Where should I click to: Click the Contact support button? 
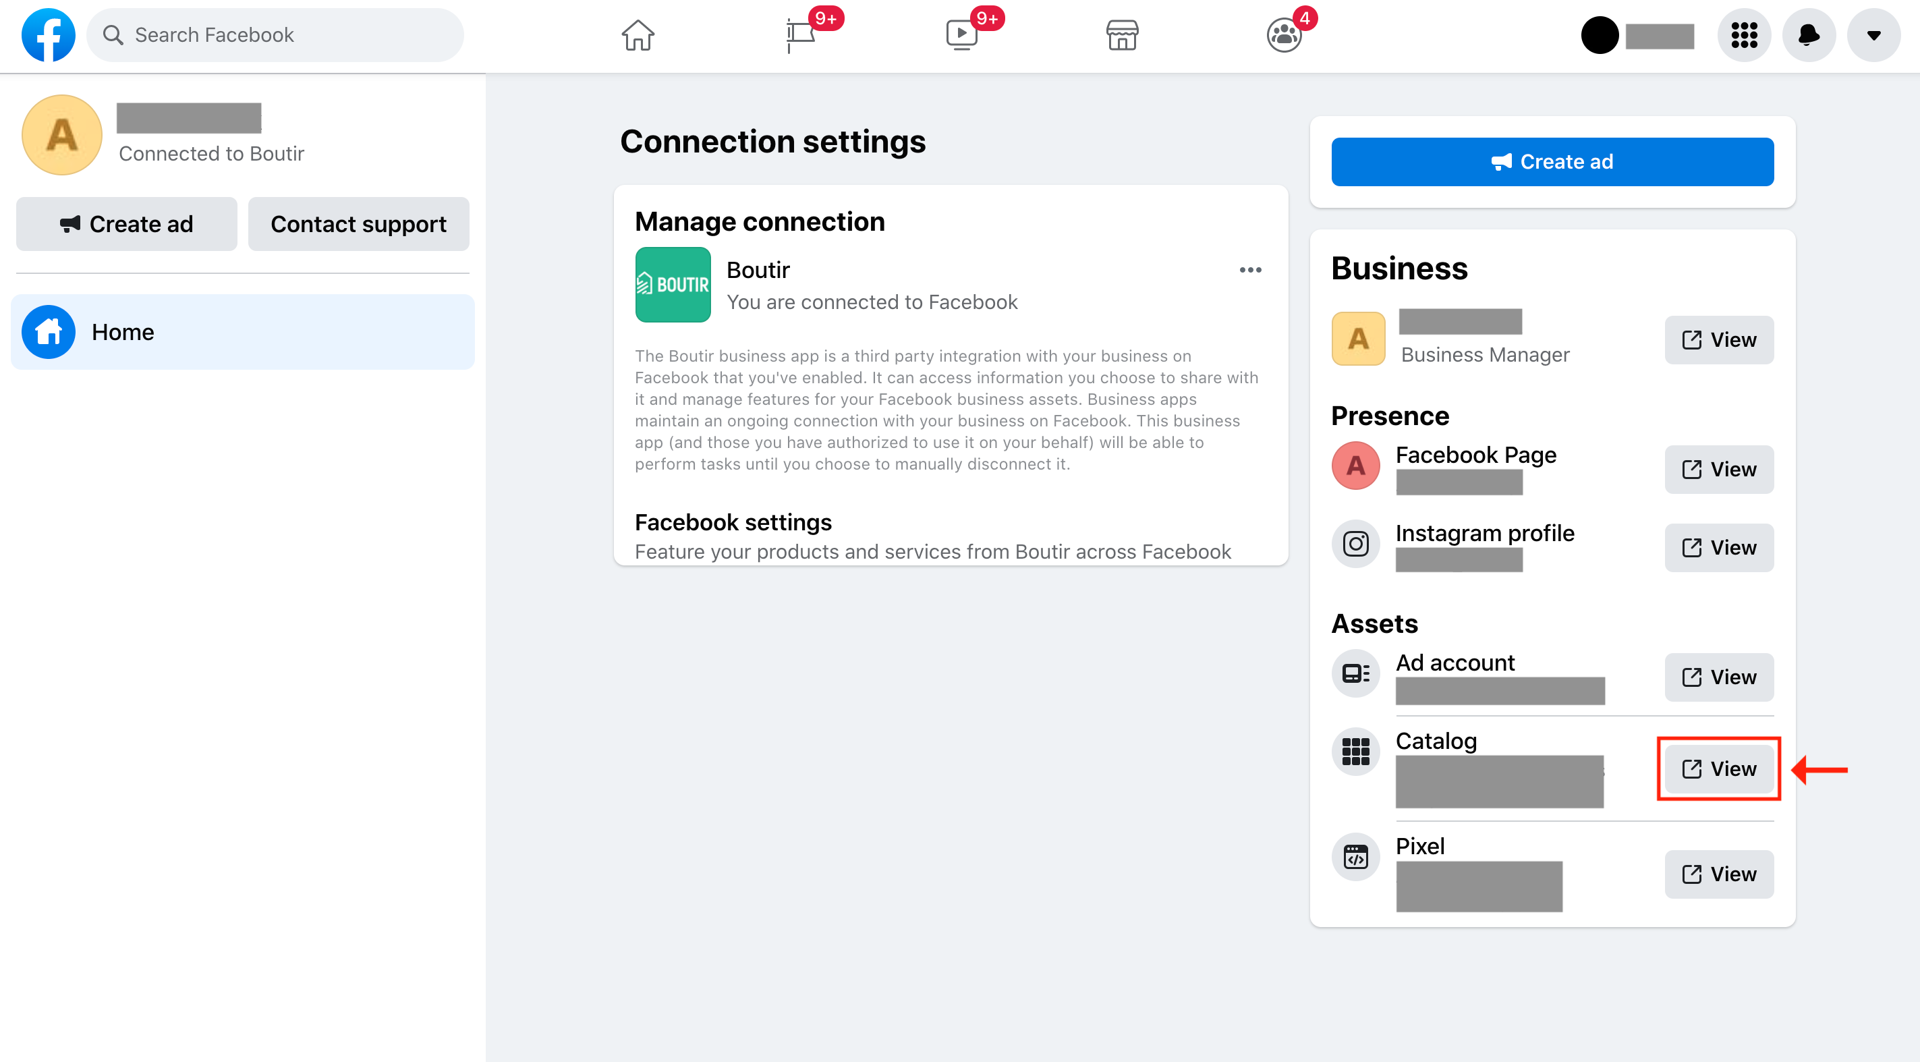pyautogui.click(x=358, y=223)
